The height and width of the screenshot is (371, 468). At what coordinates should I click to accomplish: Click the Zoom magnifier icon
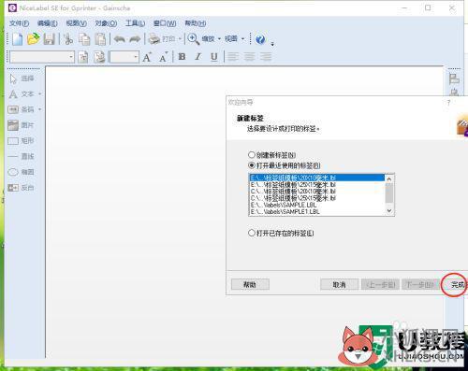coord(193,39)
